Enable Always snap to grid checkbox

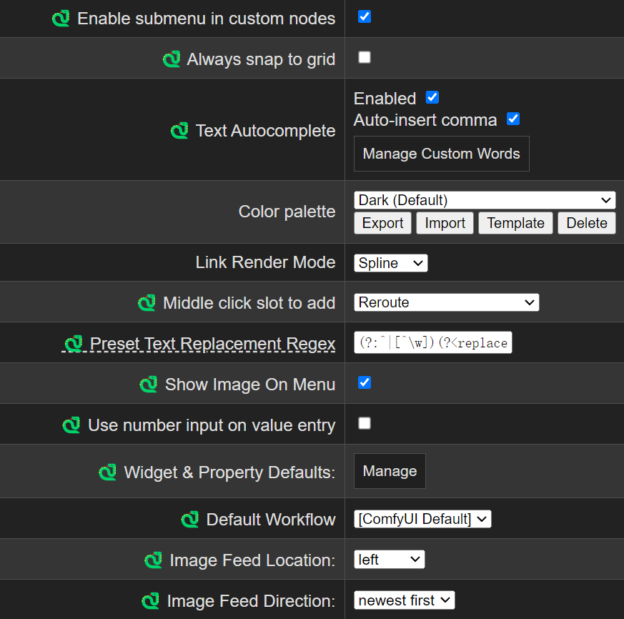click(x=365, y=57)
